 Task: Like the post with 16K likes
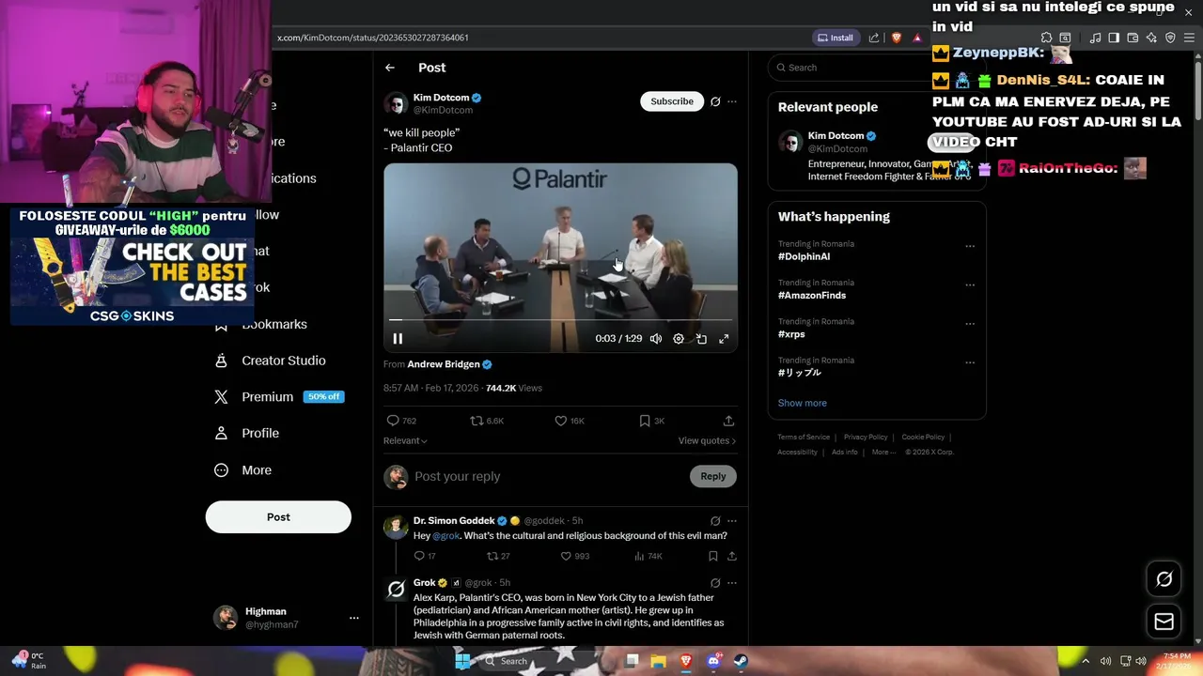[570, 421]
